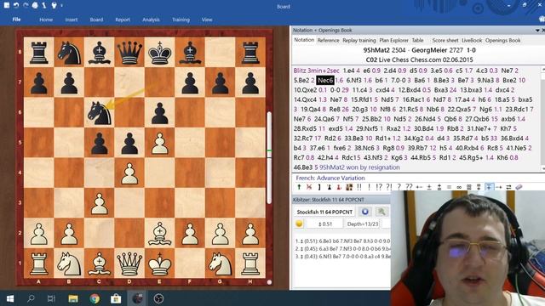The width and height of the screenshot is (545, 306).
Task: Click the redo arrow icon
Action: tap(26, 5)
